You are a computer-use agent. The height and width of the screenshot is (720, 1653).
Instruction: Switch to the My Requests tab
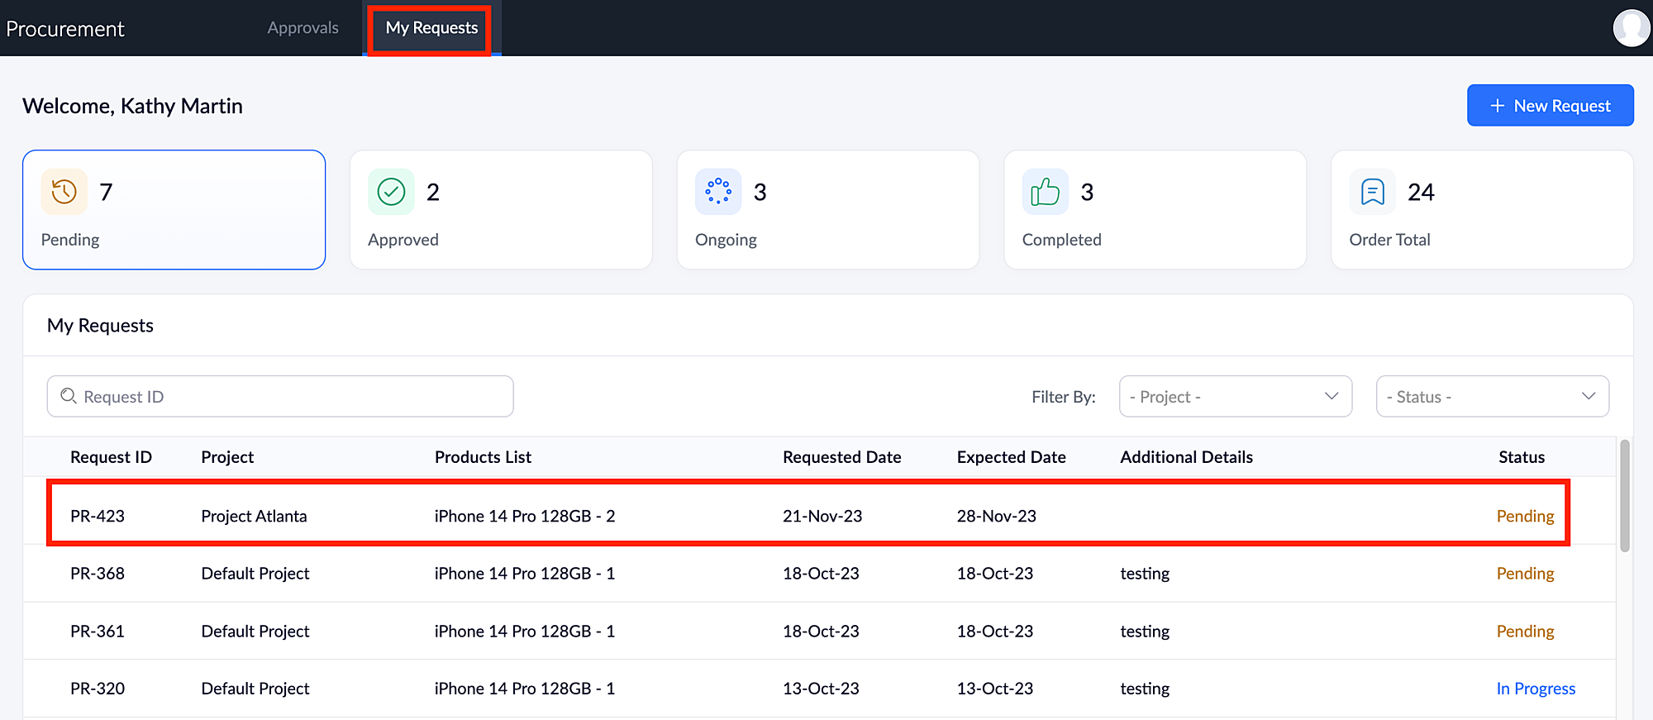tap(431, 28)
